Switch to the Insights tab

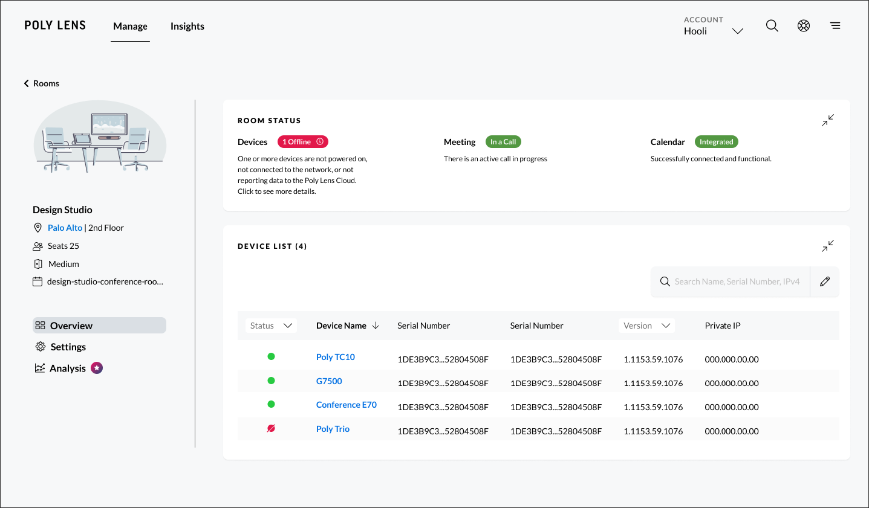click(187, 27)
